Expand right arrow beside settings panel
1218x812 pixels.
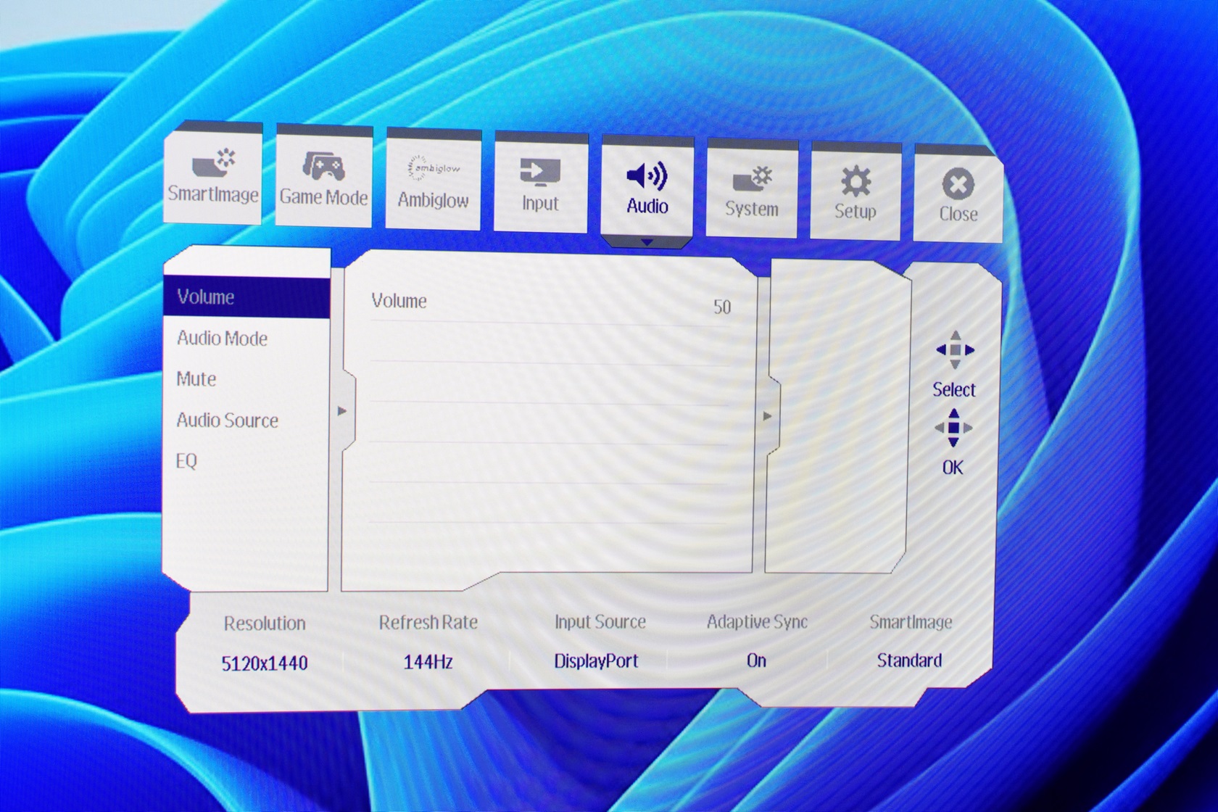(767, 417)
